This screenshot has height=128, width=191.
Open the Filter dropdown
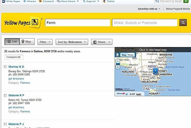click(x=45, y=42)
